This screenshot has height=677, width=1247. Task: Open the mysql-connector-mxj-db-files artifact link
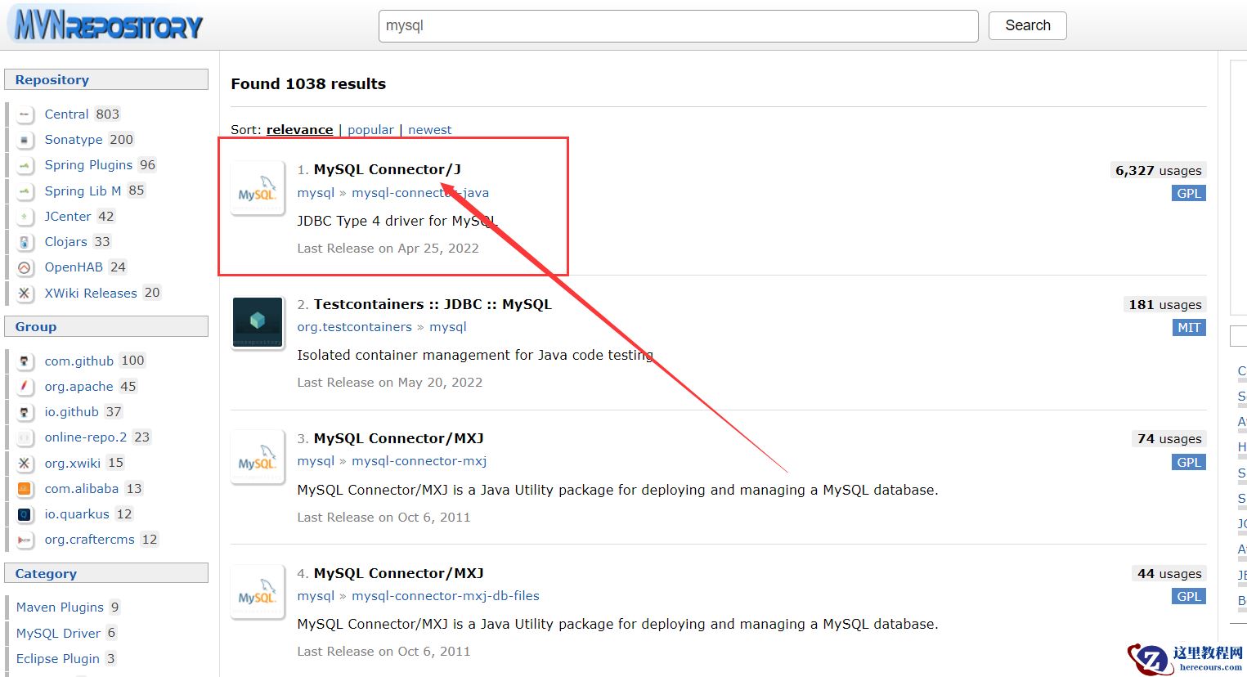pos(446,596)
